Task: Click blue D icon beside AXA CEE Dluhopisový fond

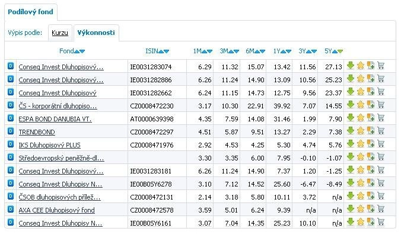Action: tap(11, 209)
